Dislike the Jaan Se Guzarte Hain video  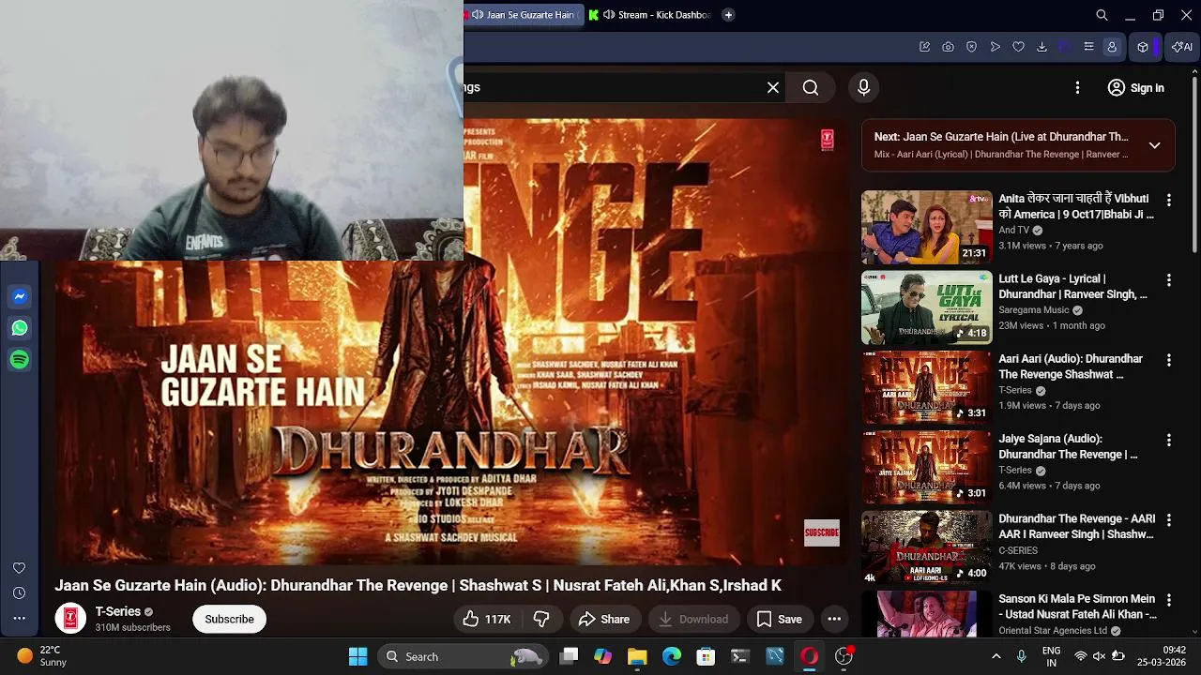pyautogui.click(x=541, y=619)
